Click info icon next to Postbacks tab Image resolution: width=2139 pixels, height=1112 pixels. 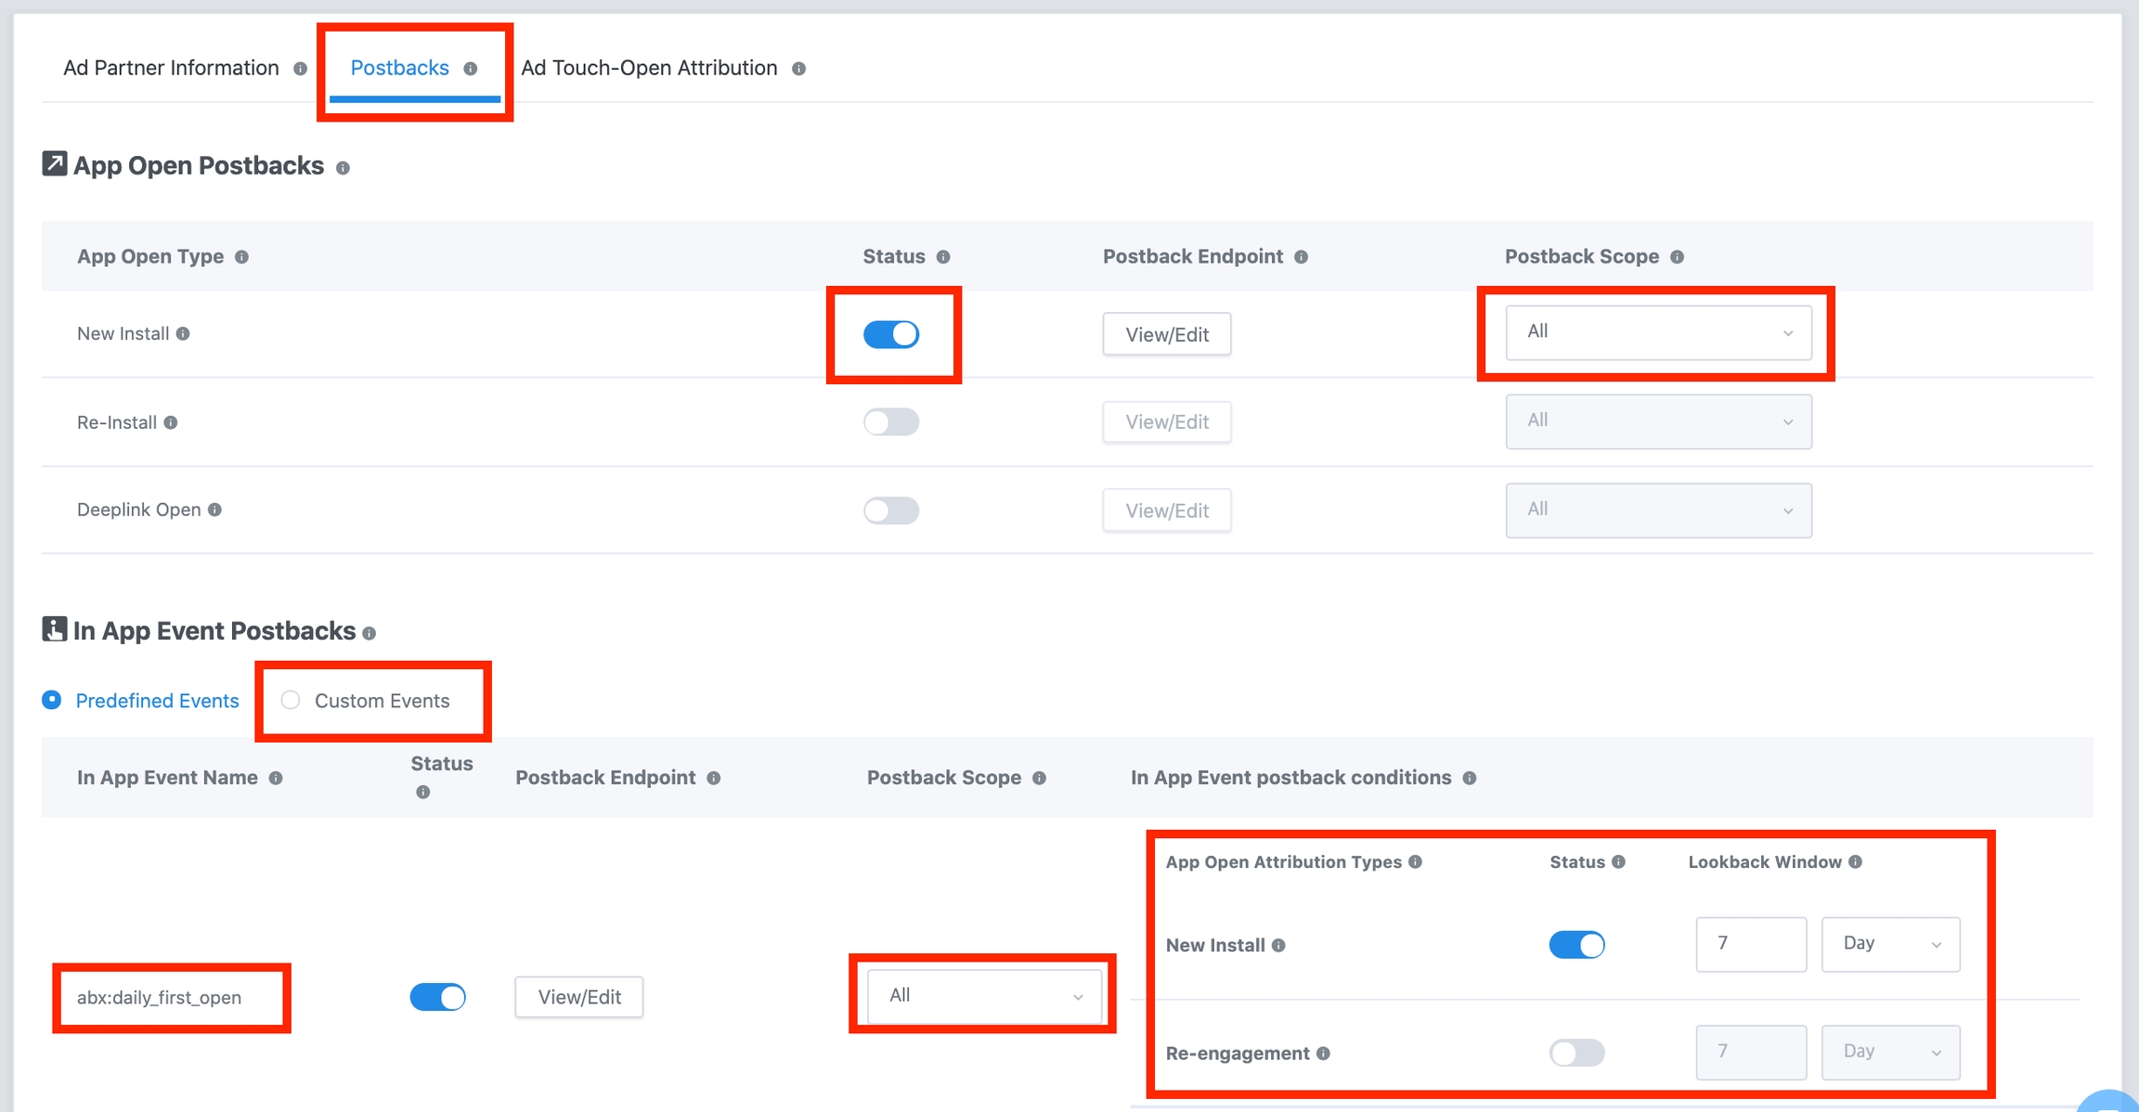point(471,69)
